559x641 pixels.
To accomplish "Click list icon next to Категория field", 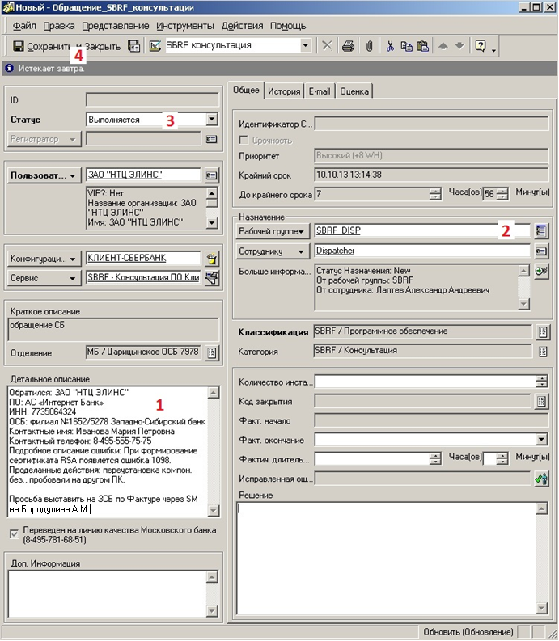I will tap(543, 351).
